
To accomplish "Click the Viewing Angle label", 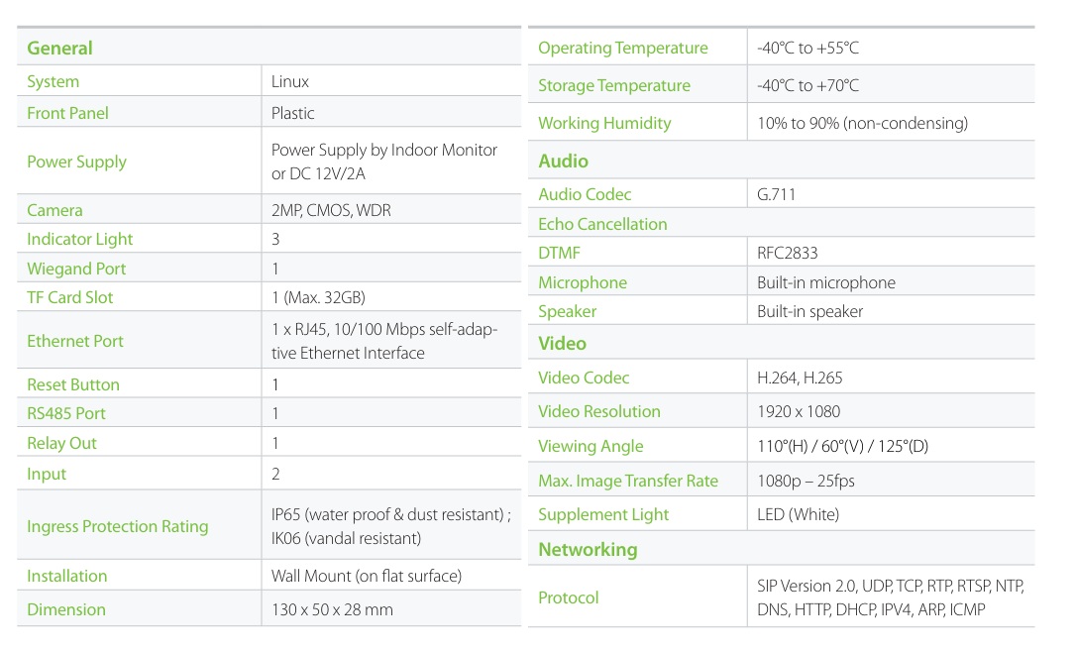I will [x=591, y=446].
